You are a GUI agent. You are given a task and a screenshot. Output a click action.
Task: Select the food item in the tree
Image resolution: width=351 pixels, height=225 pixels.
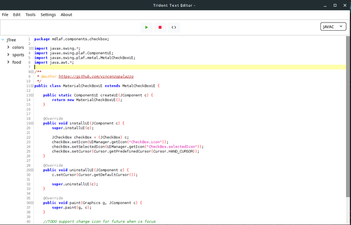(x=16, y=62)
